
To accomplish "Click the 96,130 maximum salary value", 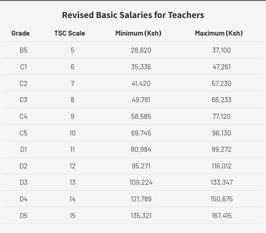I will coord(222,133).
